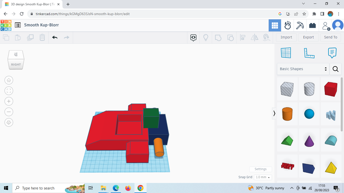
Task: Mirror the shape with the Flip tool
Action: (254, 37)
